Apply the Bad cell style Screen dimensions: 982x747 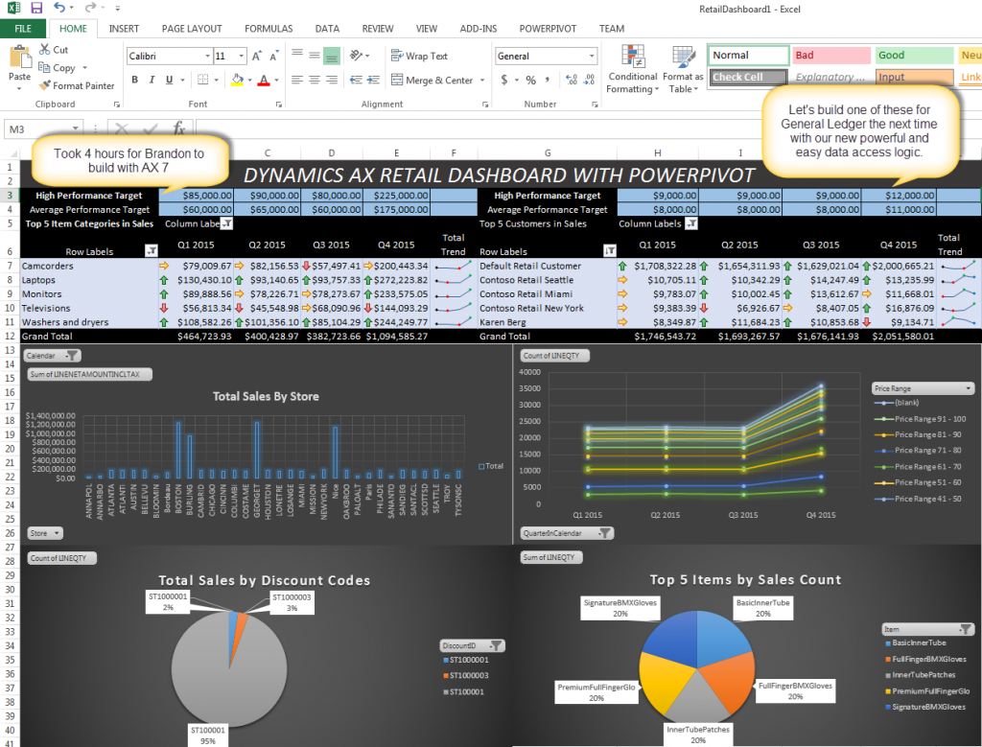pos(831,55)
